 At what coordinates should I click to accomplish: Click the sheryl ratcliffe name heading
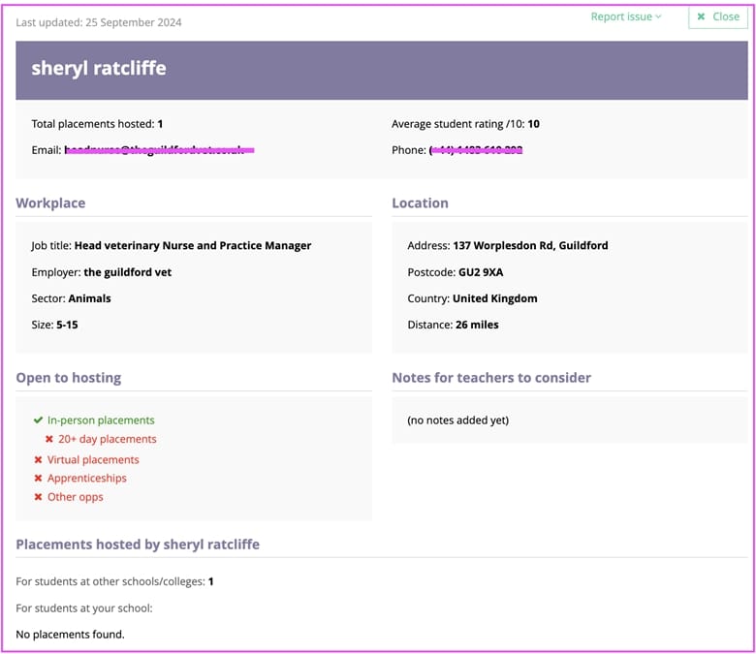point(99,68)
